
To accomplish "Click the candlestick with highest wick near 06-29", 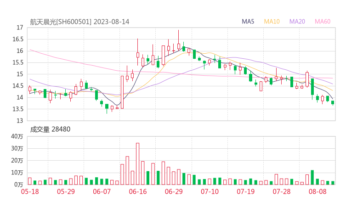I will (x=179, y=40).
